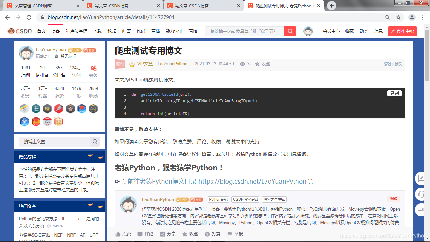Click the 等级 badge icon
Image resolution: width=430 pixels, height=242 pixels.
[x=93, y=68]
